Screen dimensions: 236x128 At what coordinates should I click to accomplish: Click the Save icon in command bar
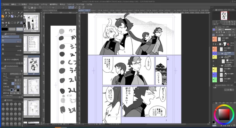click(35, 7)
